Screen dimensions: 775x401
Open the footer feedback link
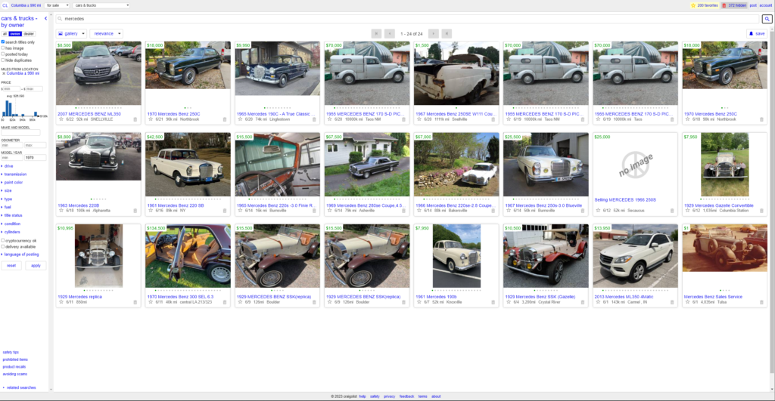click(406, 396)
